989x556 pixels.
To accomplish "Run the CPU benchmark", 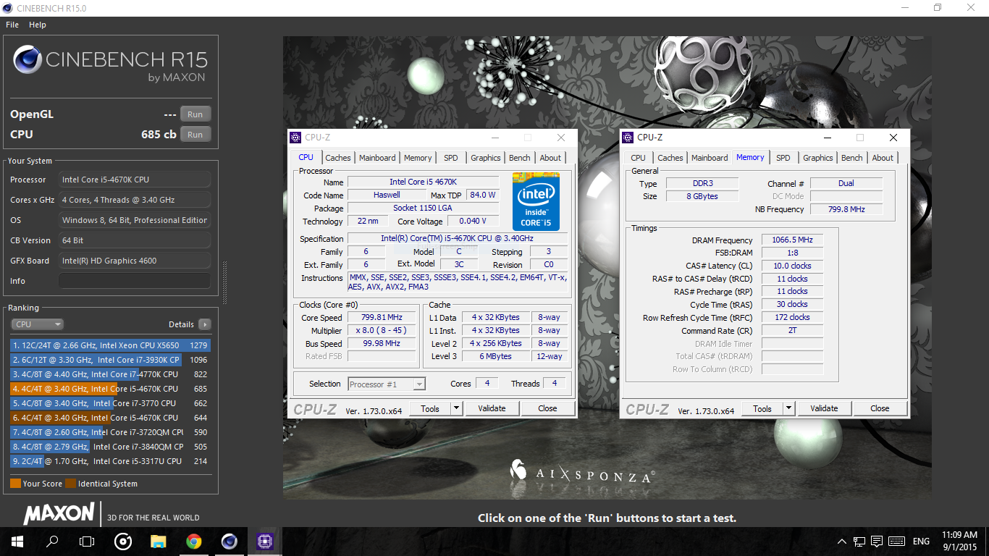I will tap(195, 135).
